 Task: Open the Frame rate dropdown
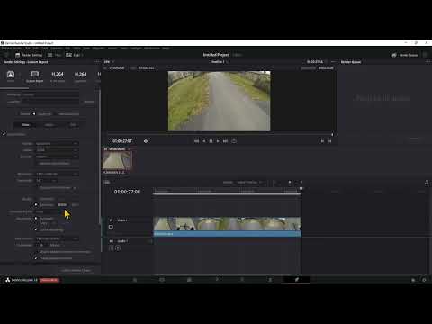click(46, 181)
